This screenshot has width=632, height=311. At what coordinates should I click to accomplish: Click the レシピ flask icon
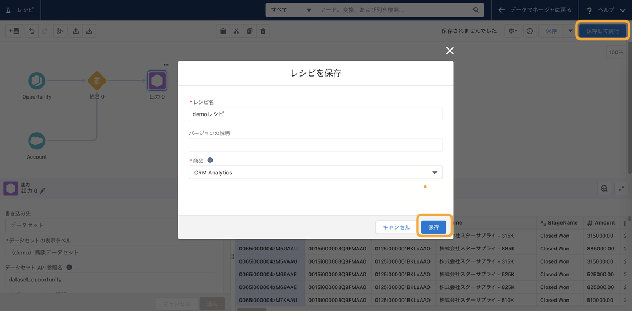(x=8, y=10)
